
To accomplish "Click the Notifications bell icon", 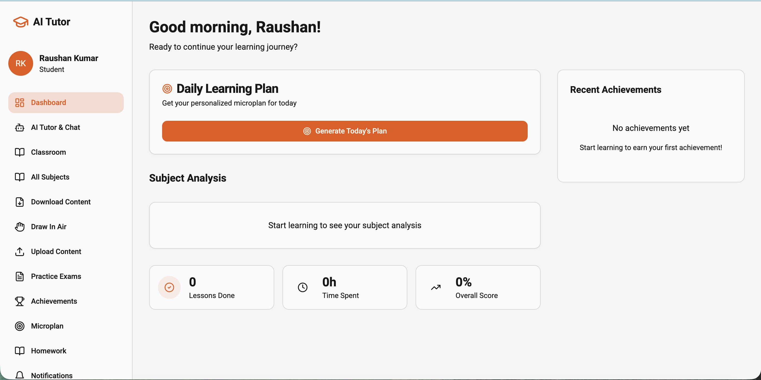I will click(19, 375).
